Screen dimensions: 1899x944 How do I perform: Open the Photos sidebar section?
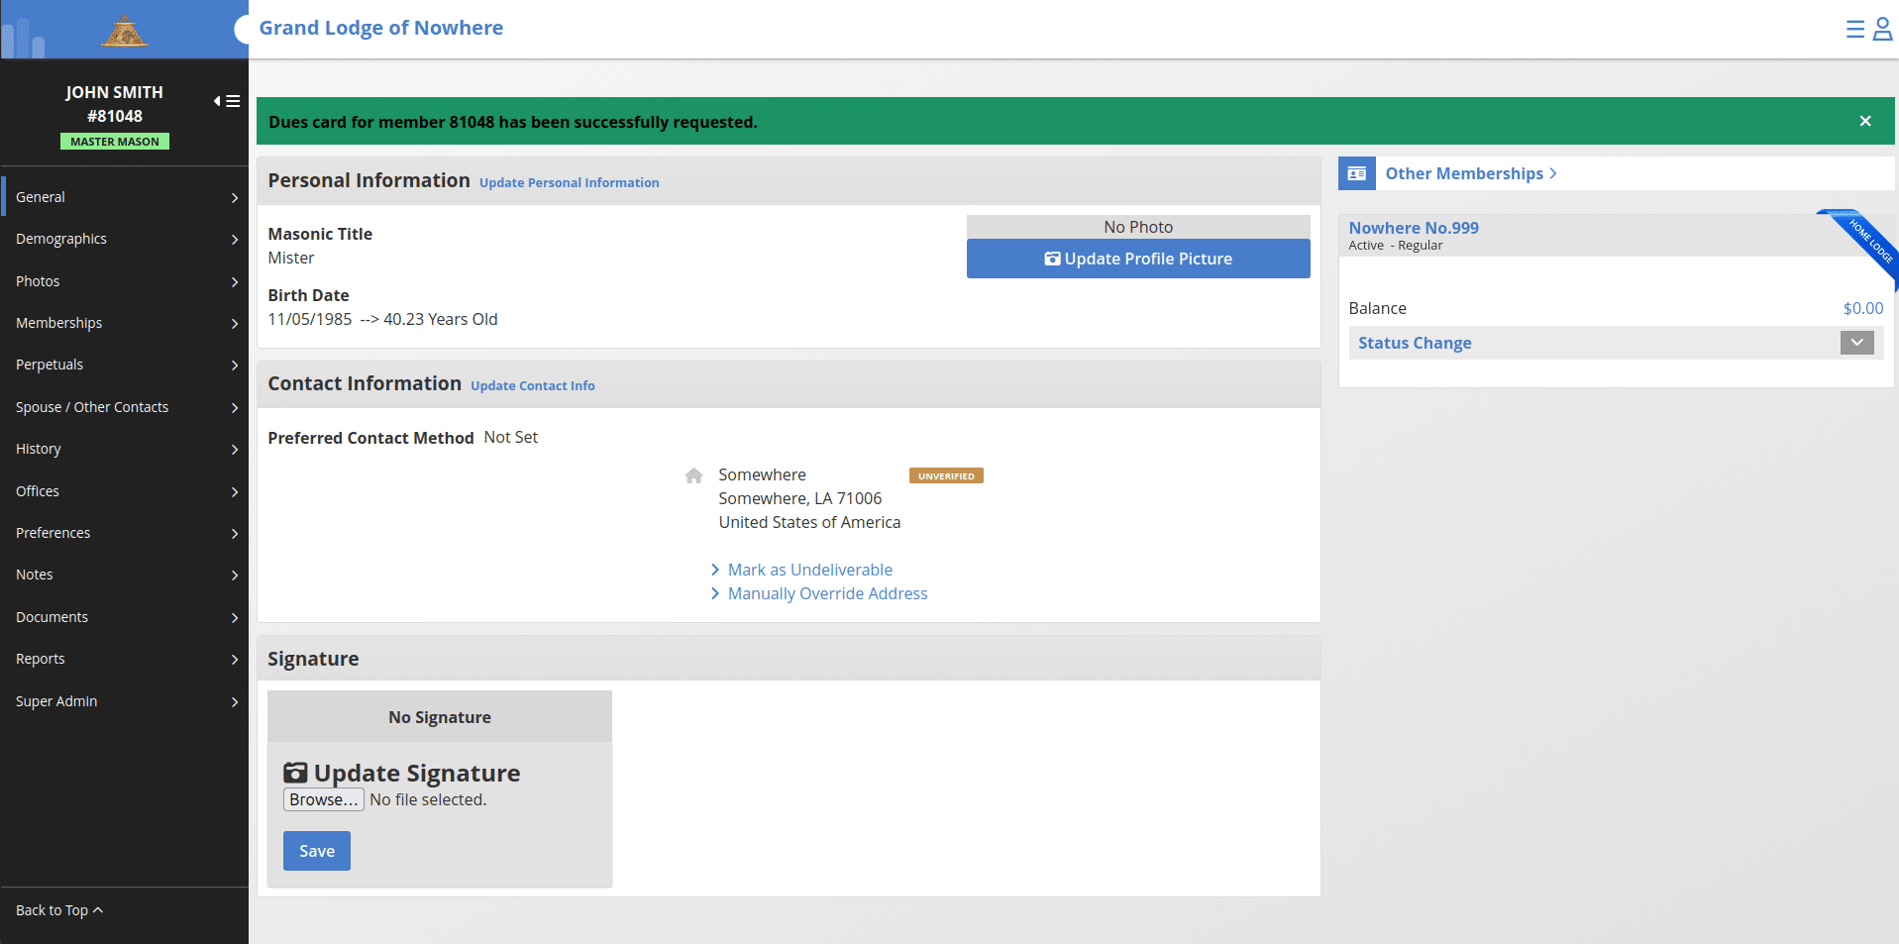coord(125,281)
